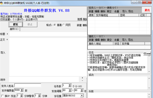Viewport: 153px width, 98px height.
Task: Add an attachment with the plus icon
Action: 82,78
